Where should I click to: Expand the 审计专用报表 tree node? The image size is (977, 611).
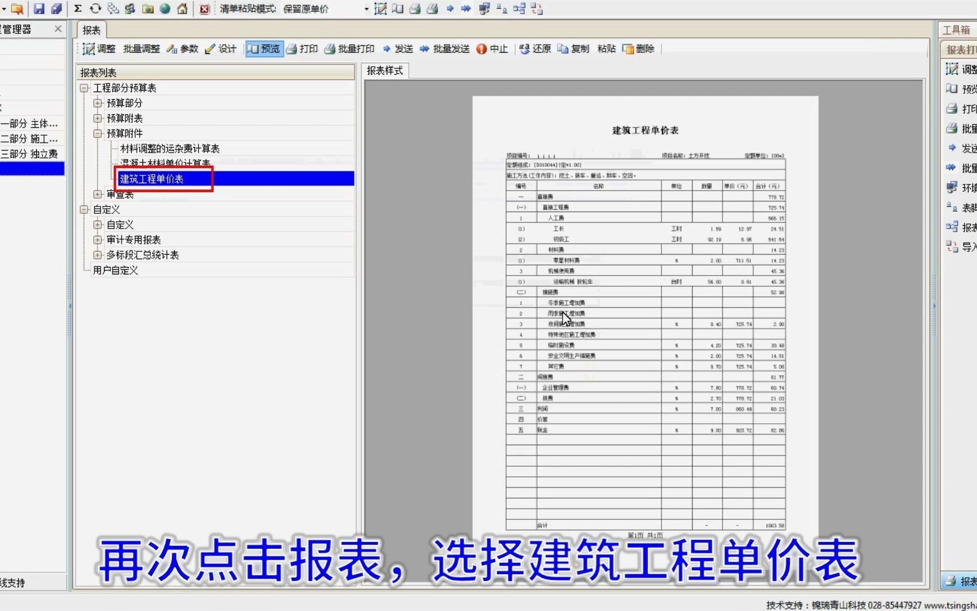[x=98, y=240]
